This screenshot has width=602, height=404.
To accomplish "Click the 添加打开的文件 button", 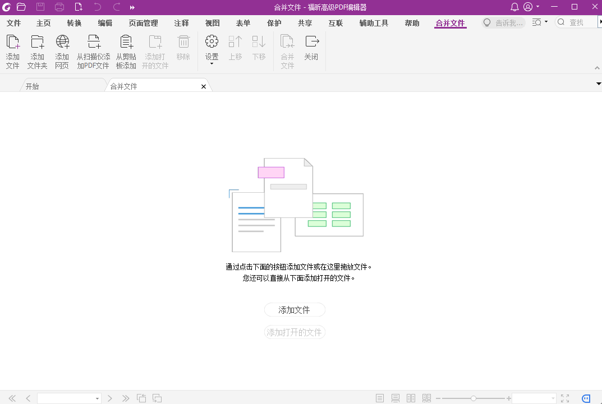I will 295,332.
